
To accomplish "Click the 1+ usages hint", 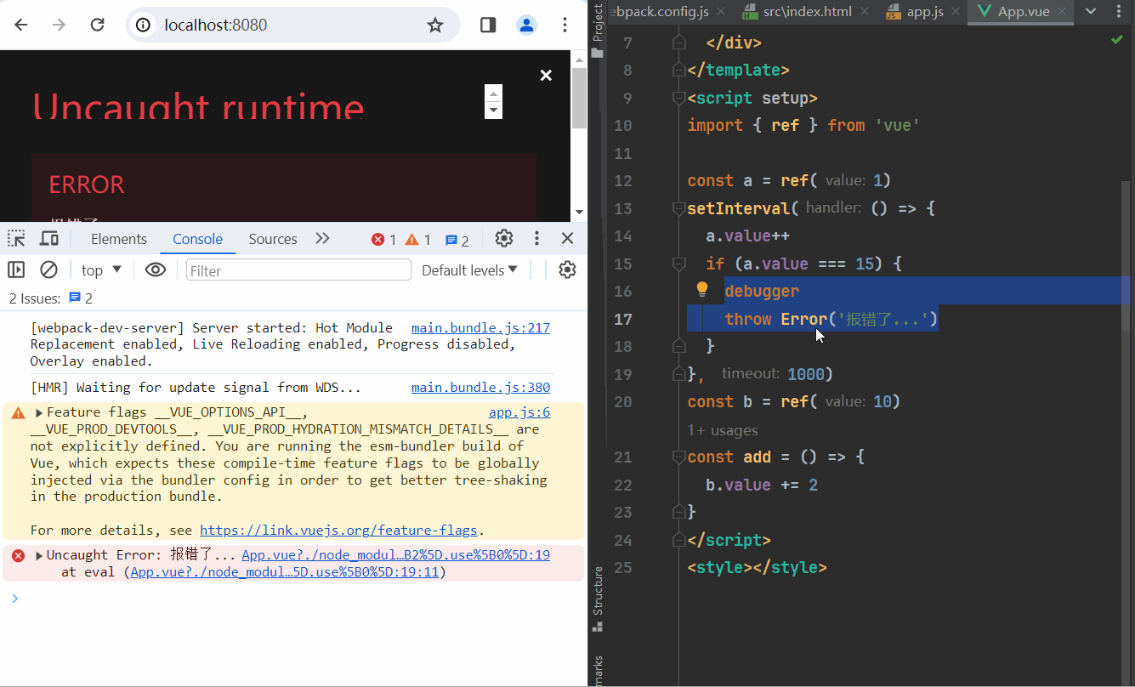I will (x=723, y=430).
